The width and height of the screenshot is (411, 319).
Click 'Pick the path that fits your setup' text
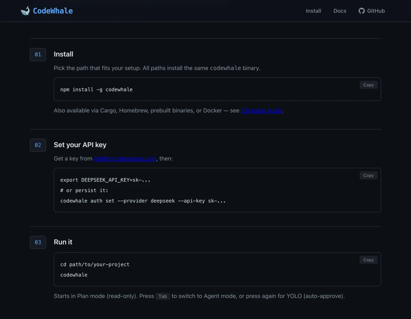click(x=97, y=68)
